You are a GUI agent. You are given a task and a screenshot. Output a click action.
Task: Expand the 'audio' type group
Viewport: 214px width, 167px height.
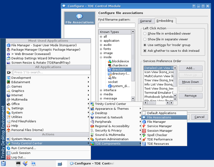pos(101,45)
